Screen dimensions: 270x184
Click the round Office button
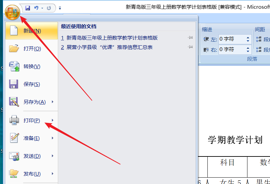(12, 12)
